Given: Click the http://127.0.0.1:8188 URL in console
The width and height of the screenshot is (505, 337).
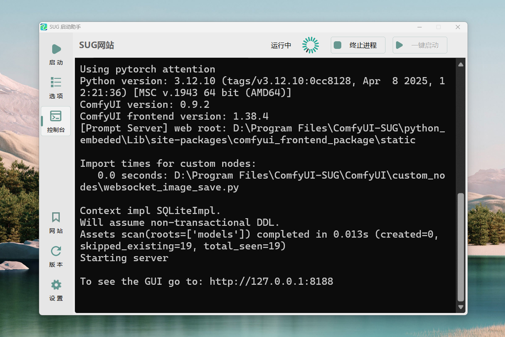Looking at the screenshot, I should [x=271, y=281].
